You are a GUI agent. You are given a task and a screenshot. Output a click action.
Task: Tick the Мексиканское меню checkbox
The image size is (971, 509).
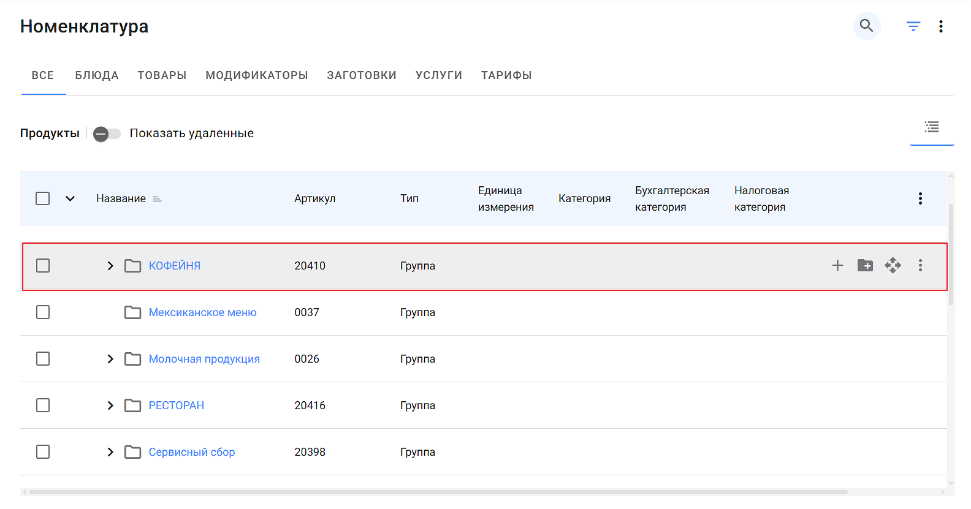[43, 312]
